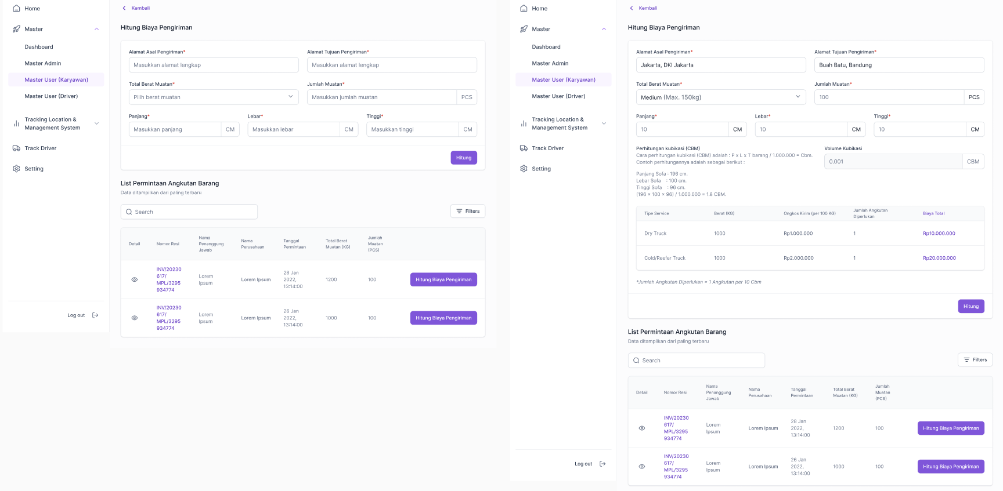Click Hitung Biaya Pengiriman for the 26 Jan row, right screen
The width and height of the screenshot is (1003, 491).
(950, 467)
